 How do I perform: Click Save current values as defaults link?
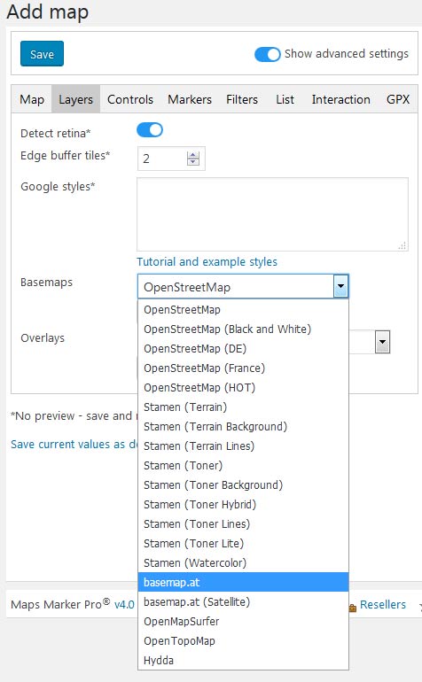tap(74, 444)
